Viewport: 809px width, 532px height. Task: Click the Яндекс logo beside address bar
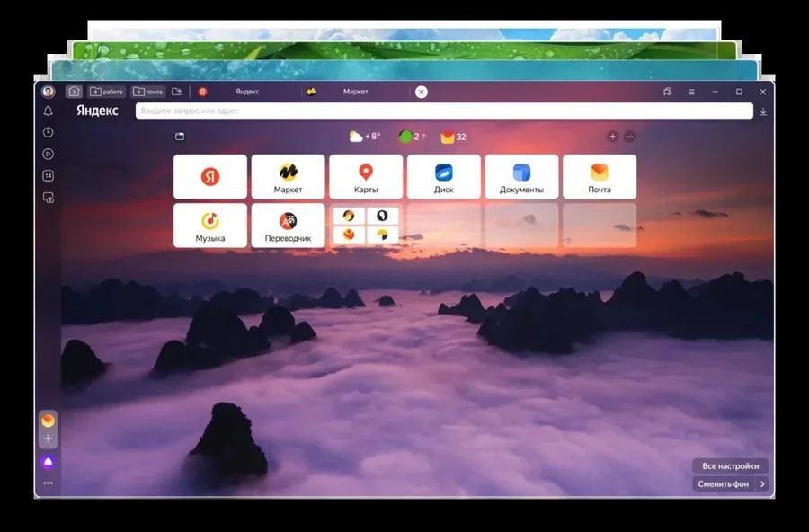[x=97, y=111]
